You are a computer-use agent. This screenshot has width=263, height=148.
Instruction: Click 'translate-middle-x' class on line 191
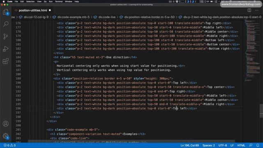click(x=189, y=87)
